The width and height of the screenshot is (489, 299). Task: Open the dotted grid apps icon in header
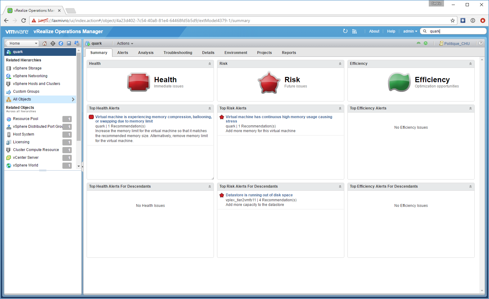pos(355,31)
